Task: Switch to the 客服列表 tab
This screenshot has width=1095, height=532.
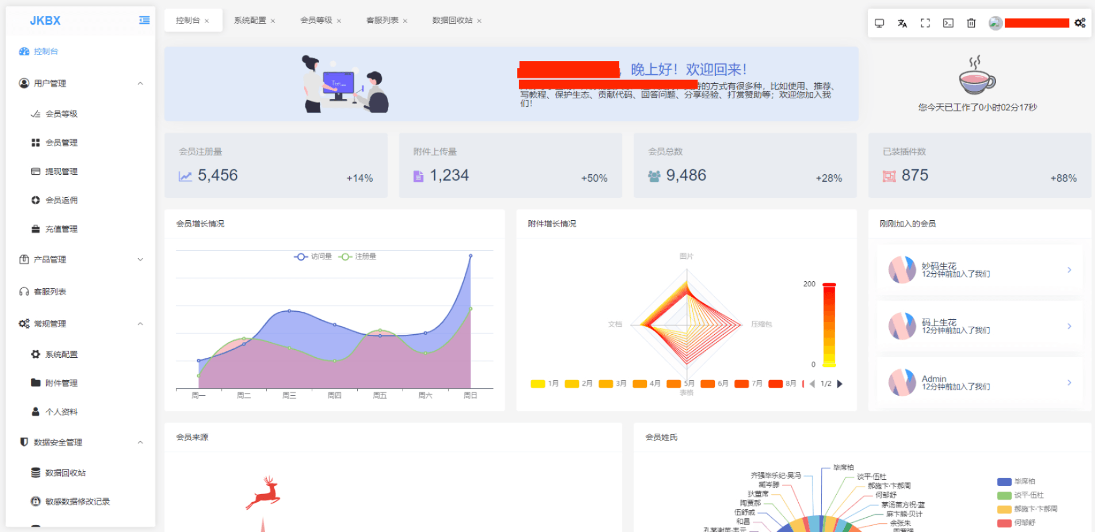Action: (381, 20)
